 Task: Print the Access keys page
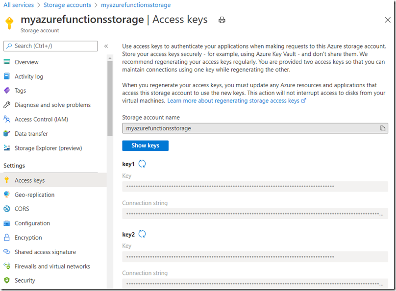[222, 20]
